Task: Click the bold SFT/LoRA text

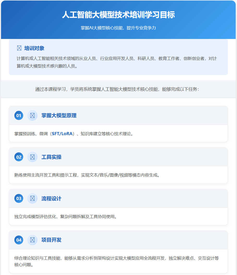Action: tap(62, 134)
